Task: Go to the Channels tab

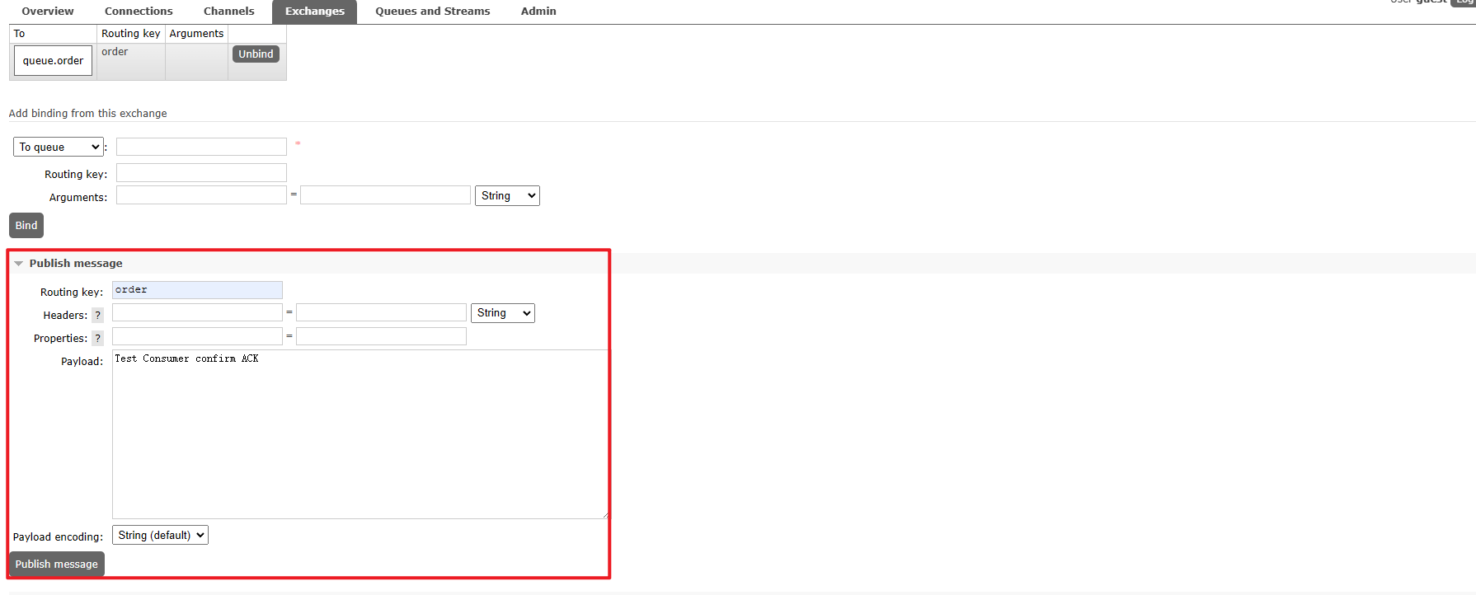Action: click(x=228, y=12)
